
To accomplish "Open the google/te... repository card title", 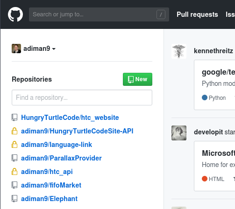I will pos(218,72).
